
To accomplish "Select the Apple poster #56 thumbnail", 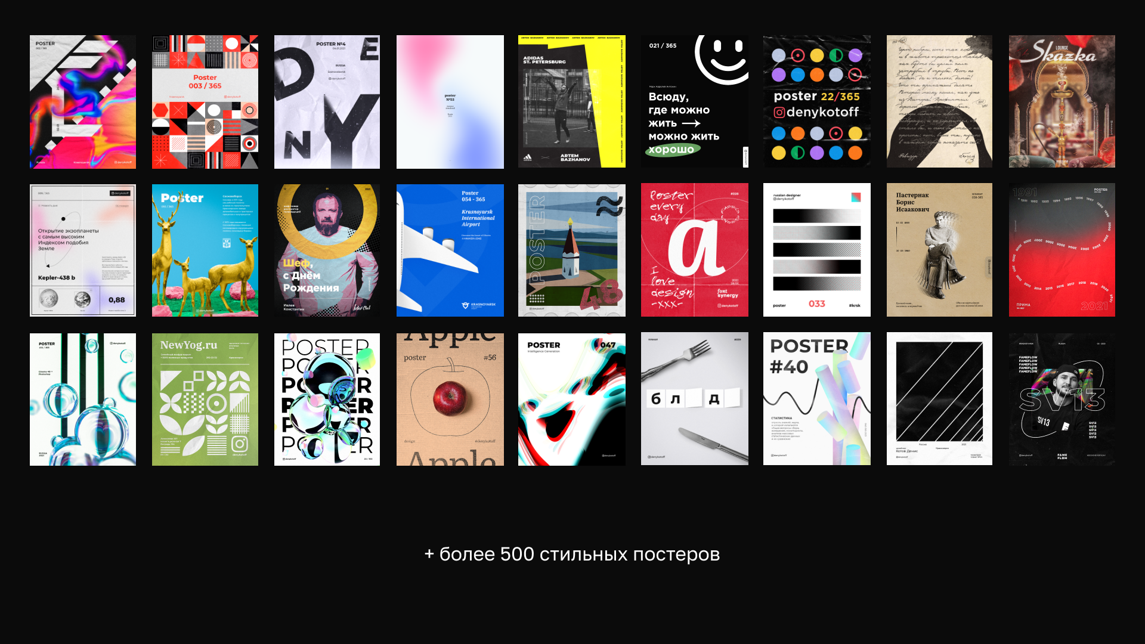I will (x=450, y=400).
